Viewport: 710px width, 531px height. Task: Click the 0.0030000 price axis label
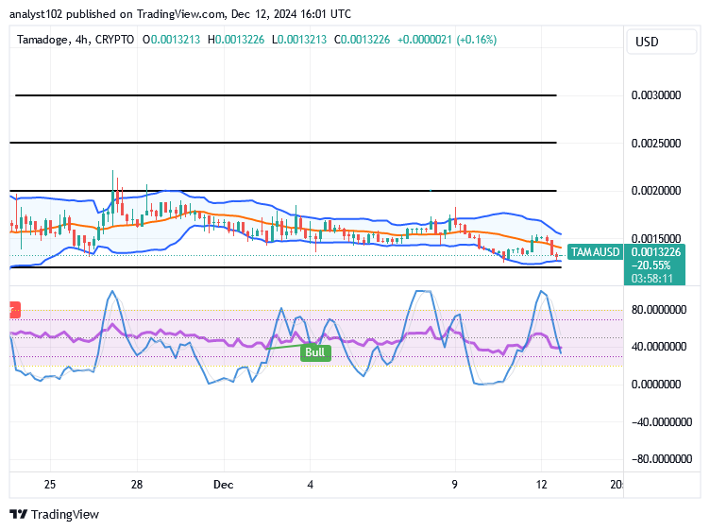tap(656, 95)
